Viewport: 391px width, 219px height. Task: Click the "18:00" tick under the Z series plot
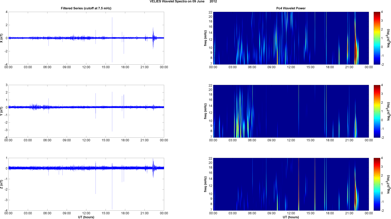point(125,213)
